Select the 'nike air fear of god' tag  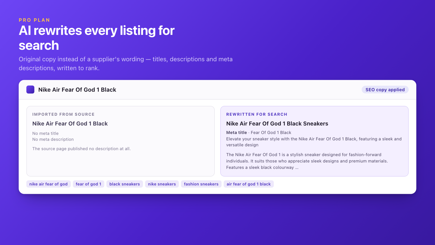click(48, 184)
